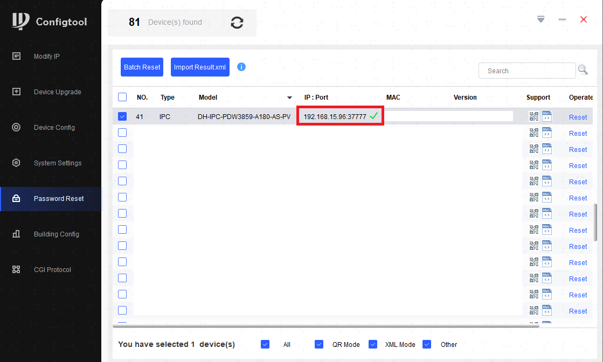Click Reset link for device 41
The height and width of the screenshot is (362, 603).
click(578, 117)
